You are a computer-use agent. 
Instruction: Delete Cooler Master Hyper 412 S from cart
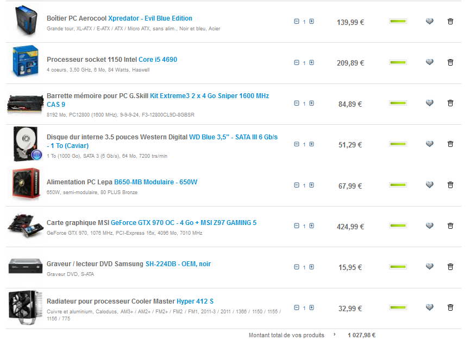pos(450,307)
